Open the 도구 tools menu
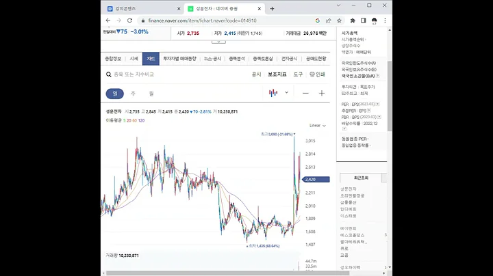The width and height of the screenshot is (493, 276). (298, 74)
